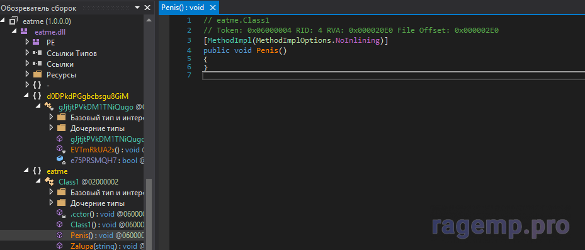
Task: Collapse the d0DPkdPGgbcbsgu8GiM namespace
Action: [26, 96]
